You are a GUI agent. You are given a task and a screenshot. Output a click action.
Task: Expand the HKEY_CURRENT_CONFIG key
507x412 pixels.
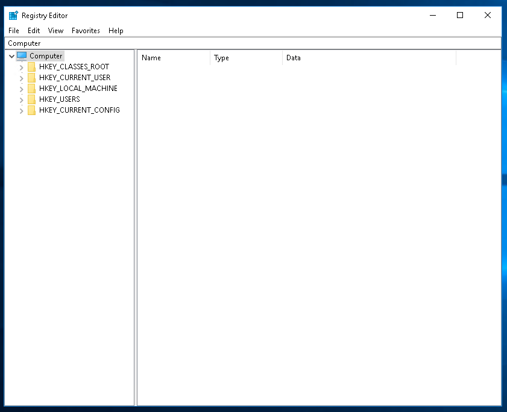pyautogui.click(x=21, y=111)
